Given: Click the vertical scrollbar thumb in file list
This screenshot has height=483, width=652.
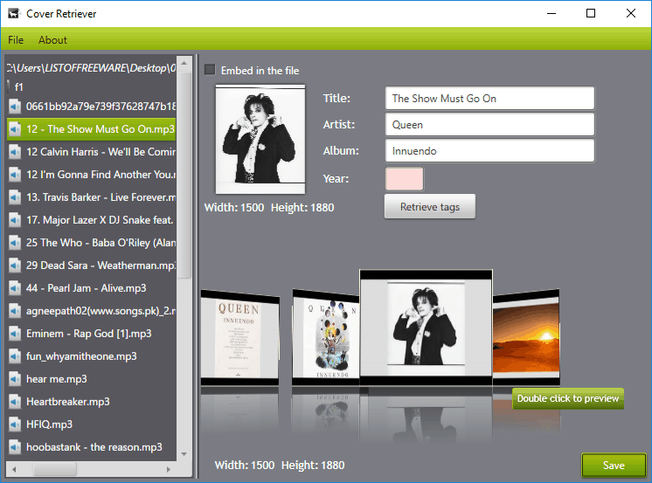Looking at the screenshot, I should pyautogui.click(x=184, y=175).
